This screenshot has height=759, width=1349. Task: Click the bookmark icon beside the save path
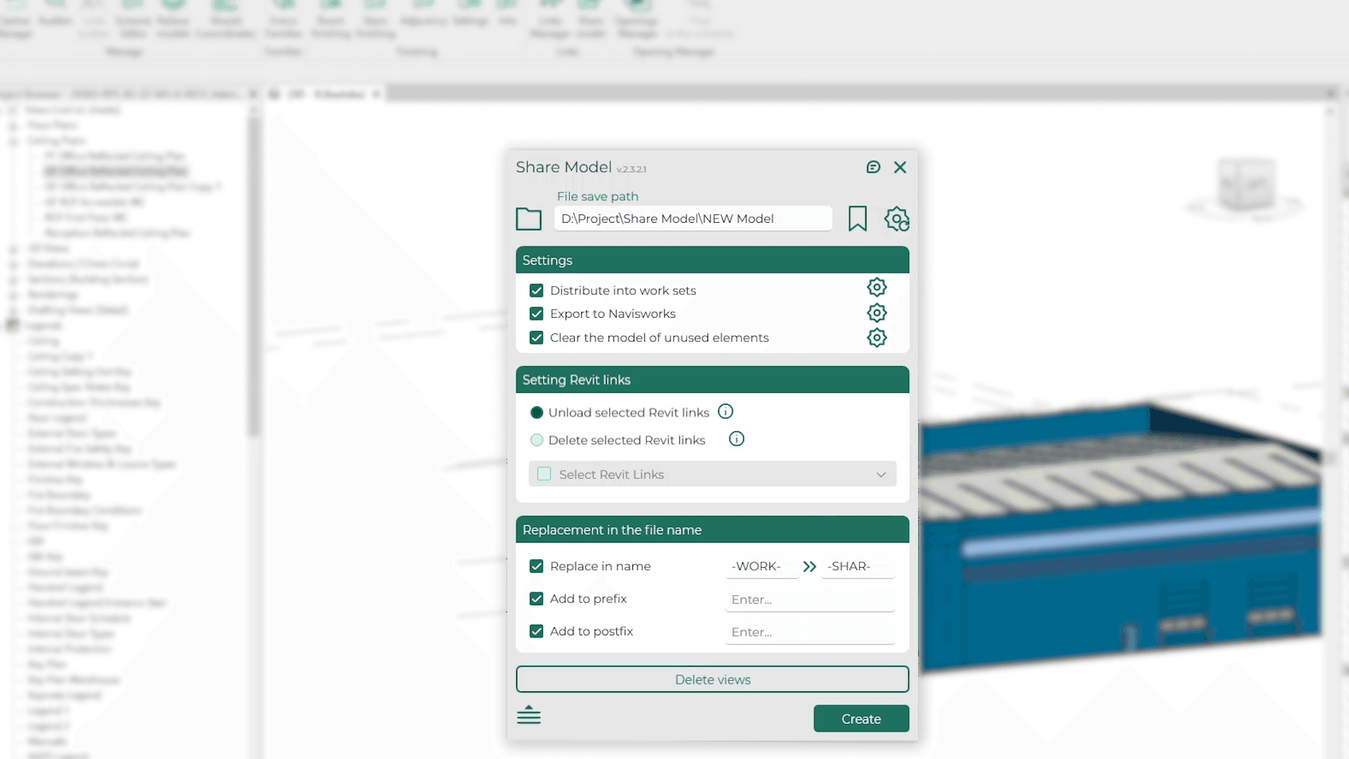tap(858, 219)
